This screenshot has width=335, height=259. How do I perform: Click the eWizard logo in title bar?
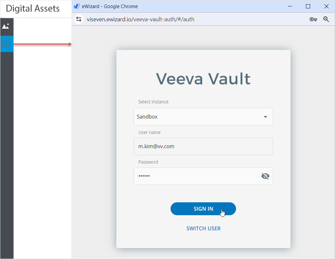77,6
